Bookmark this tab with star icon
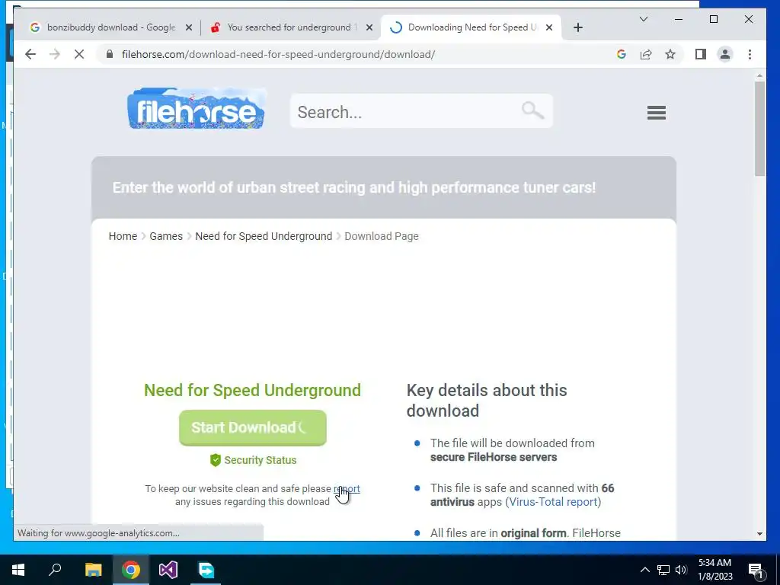 670,54
